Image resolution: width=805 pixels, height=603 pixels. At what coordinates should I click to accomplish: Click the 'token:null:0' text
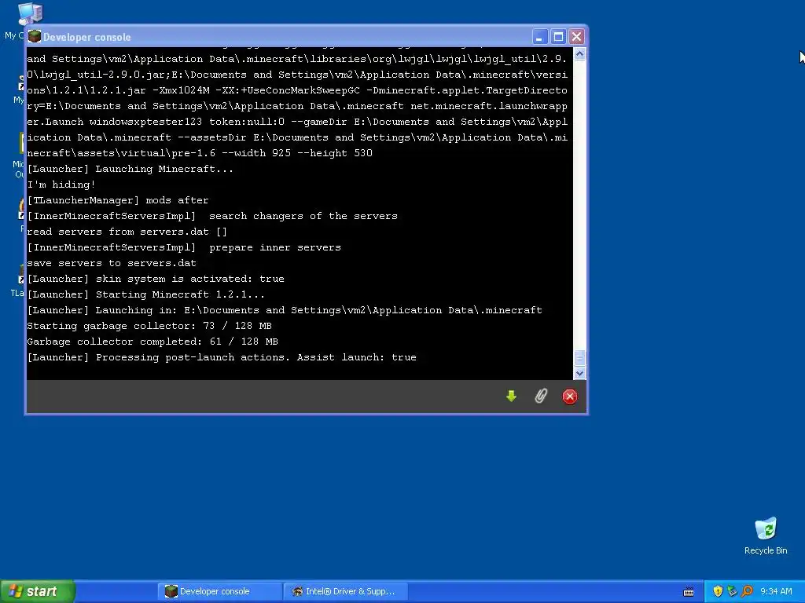[x=247, y=122]
